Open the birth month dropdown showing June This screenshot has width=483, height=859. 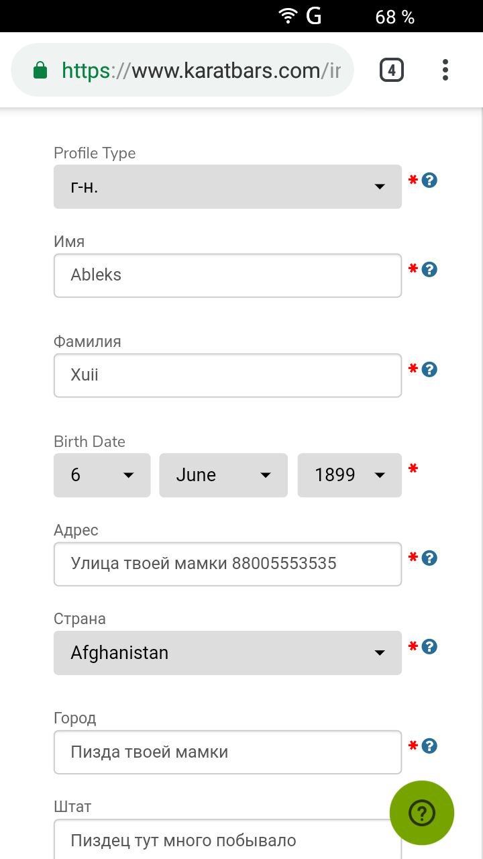223,475
